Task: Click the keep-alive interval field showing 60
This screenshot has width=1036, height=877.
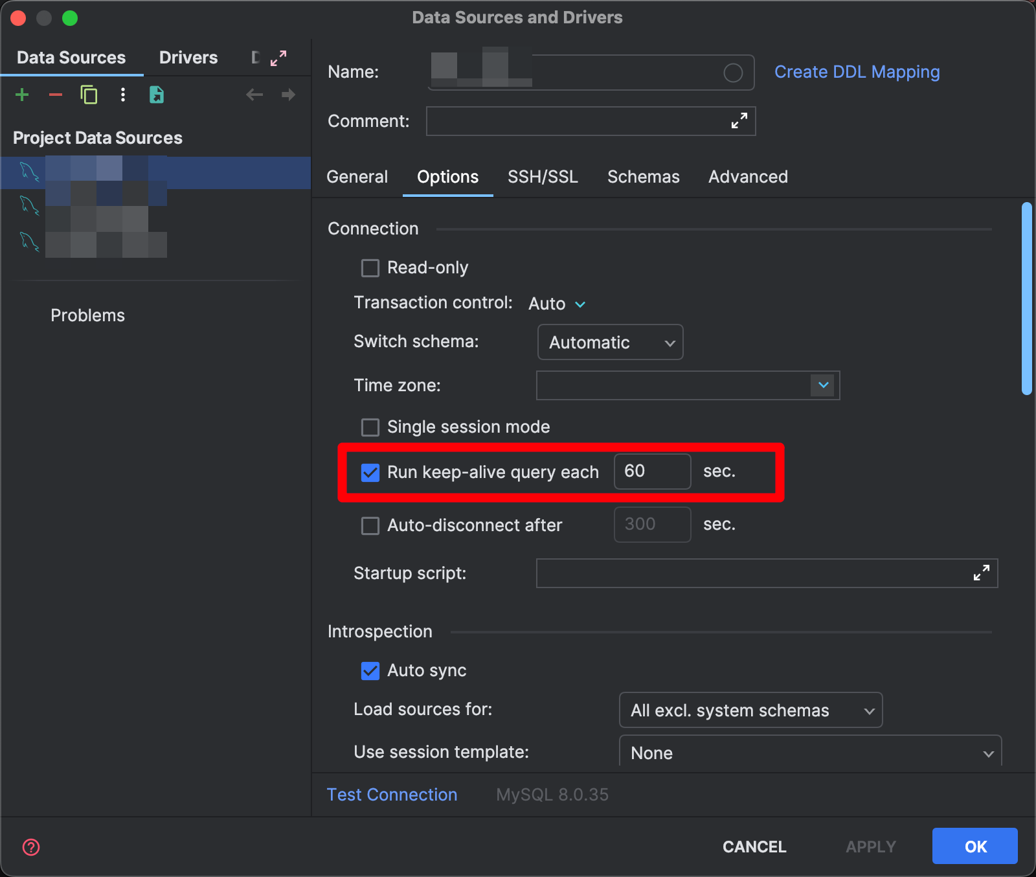Action: click(651, 472)
